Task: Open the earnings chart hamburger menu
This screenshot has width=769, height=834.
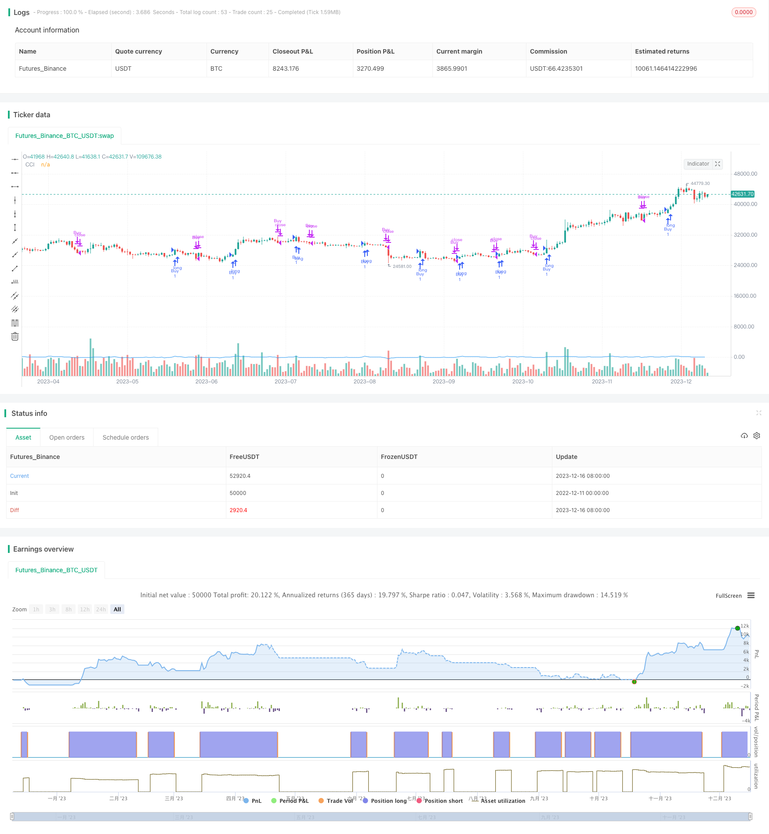Action: pos(751,596)
